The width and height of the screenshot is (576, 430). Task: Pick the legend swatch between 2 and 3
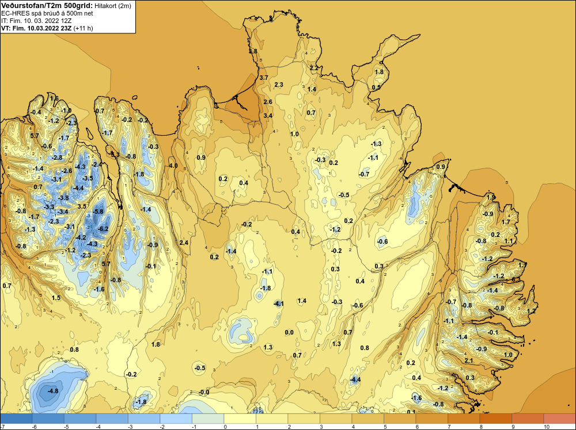304,419
